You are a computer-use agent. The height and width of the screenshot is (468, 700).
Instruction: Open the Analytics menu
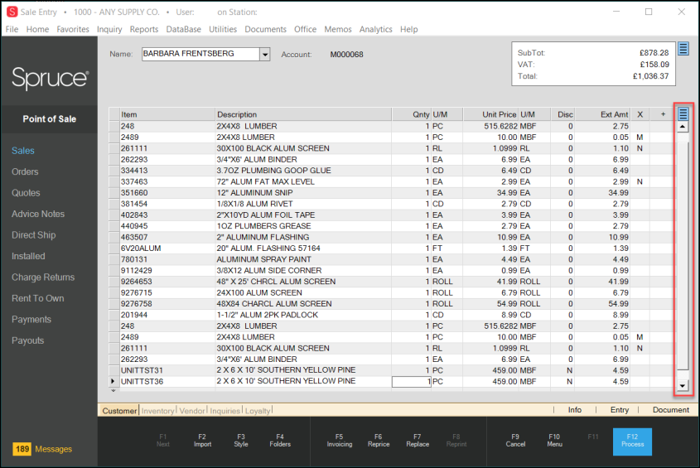[x=375, y=30]
